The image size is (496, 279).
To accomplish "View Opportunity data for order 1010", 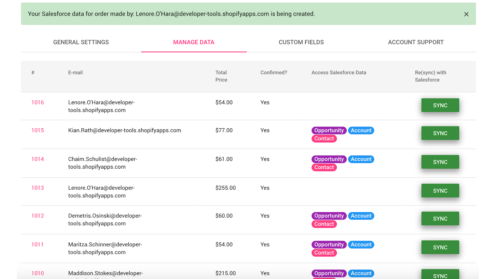I will (x=329, y=273).
